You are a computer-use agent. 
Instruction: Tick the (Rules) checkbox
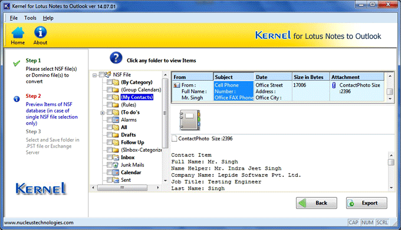pos(110,104)
